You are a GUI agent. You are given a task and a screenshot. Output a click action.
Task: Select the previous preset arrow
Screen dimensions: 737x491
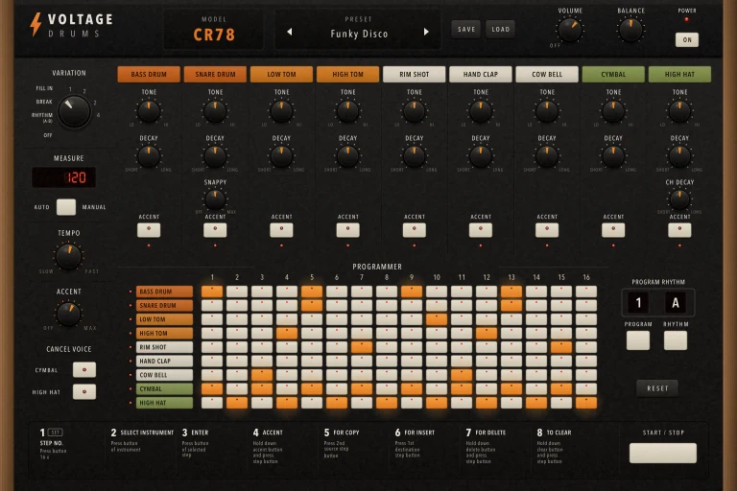[x=290, y=32]
